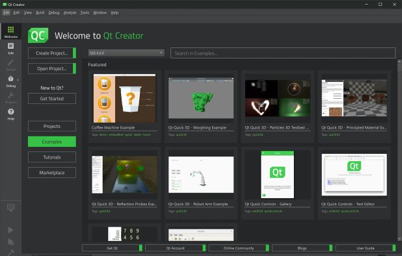Open Qt Quick Controls Gallery thumbnail

277,175
